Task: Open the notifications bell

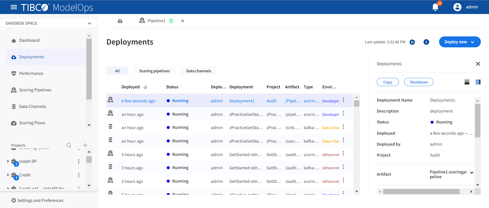Action: click(435, 7)
